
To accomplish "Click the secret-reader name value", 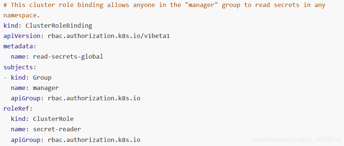I will [x=57, y=129].
